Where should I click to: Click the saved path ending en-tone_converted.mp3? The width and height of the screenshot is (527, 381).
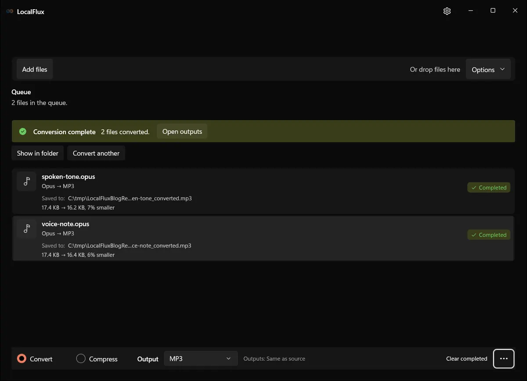(130, 198)
